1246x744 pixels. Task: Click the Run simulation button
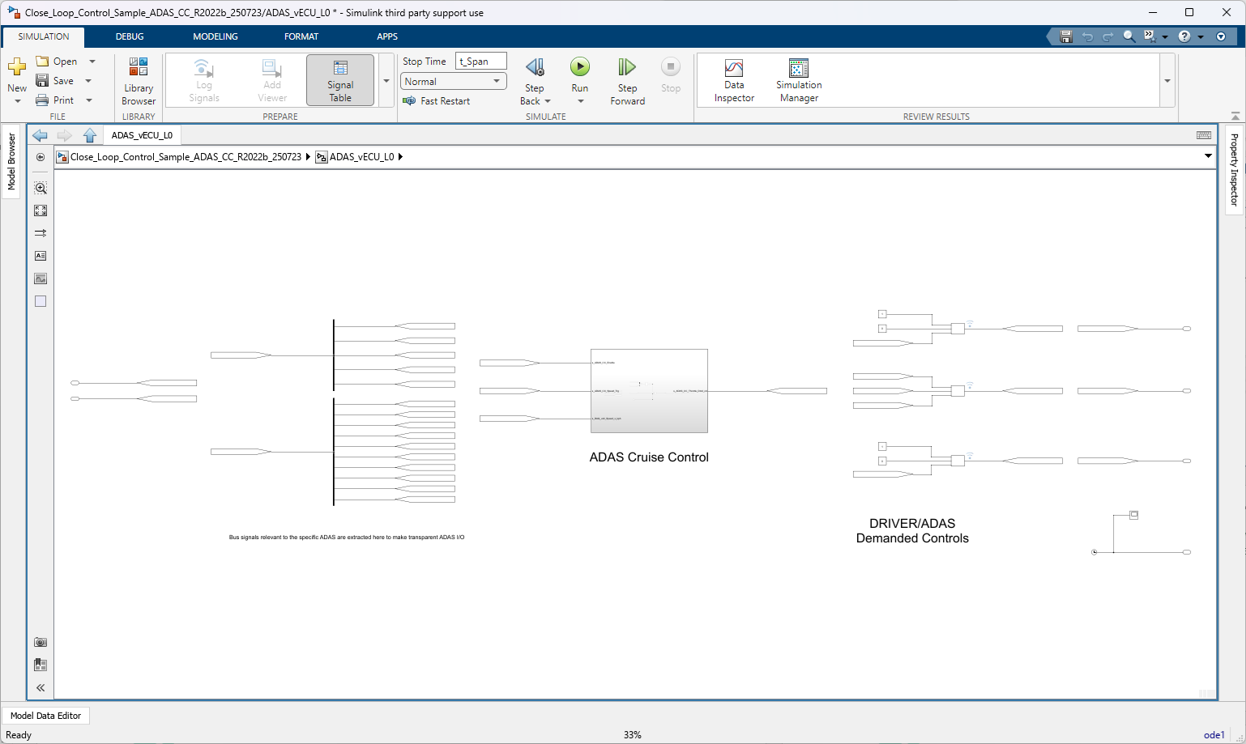580,67
